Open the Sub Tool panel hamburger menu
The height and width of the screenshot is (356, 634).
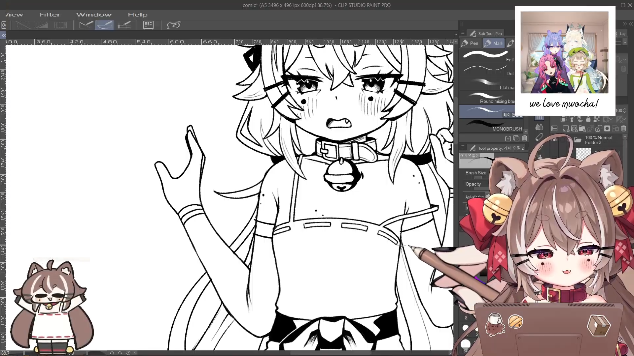(463, 33)
